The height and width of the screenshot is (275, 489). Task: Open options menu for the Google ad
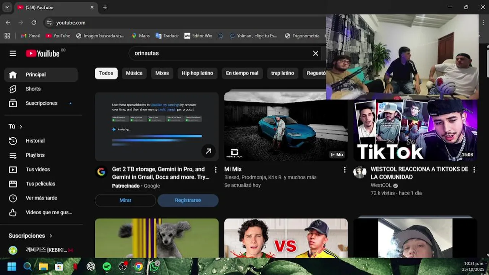(x=215, y=170)
